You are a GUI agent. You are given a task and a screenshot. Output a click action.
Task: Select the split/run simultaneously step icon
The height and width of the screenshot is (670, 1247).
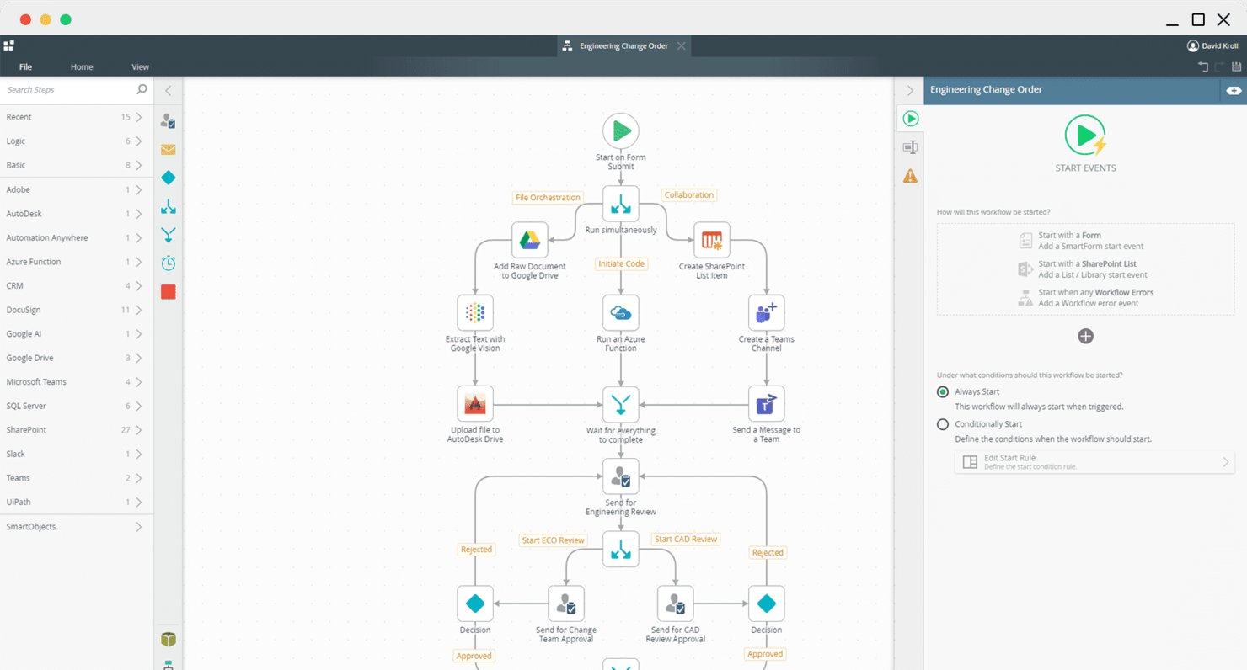(168, 206)
